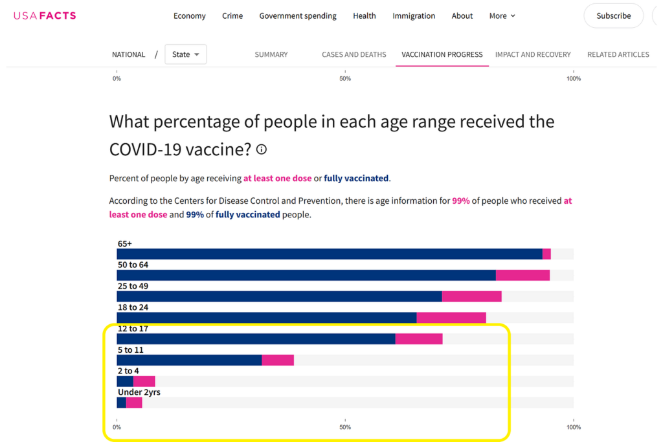This screenshot has width=663, height=442.
Task: View the RELATED ARTICLES tab
Action: [618, 54]
